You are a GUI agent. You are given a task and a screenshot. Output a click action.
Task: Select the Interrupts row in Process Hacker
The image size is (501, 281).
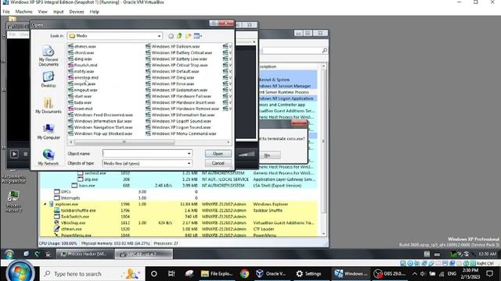(x=178, y=197)
